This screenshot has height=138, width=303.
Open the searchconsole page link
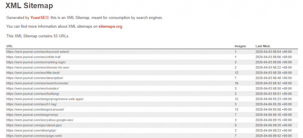coord(37,83)
